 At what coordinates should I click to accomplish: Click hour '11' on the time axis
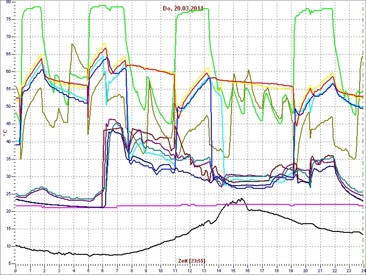coord(175,270)
